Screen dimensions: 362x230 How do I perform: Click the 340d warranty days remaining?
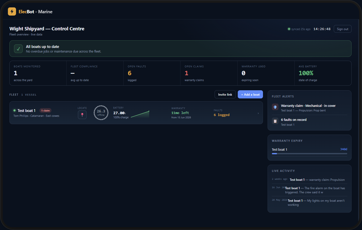click(x=344, y=149)
